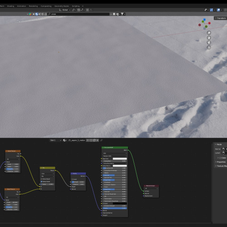
Task: Click the Base Color swatch on Principled BSDF
Action: click(120, 158)
